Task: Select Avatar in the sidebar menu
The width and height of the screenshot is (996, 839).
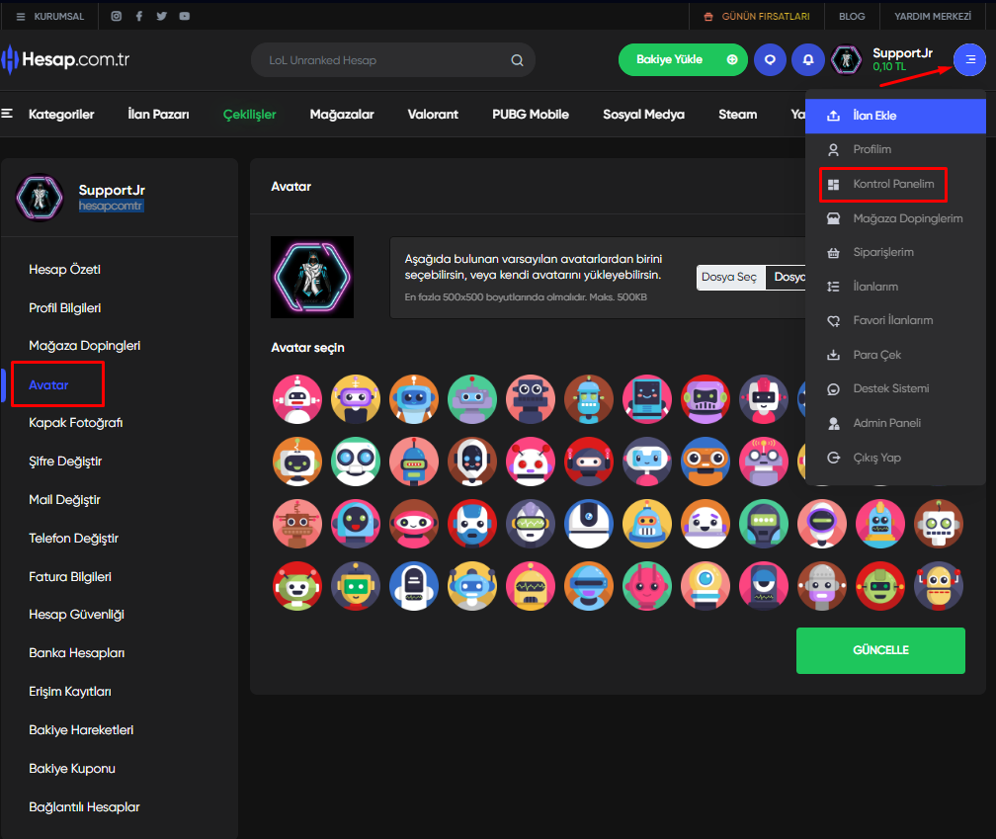Action: 48,384
